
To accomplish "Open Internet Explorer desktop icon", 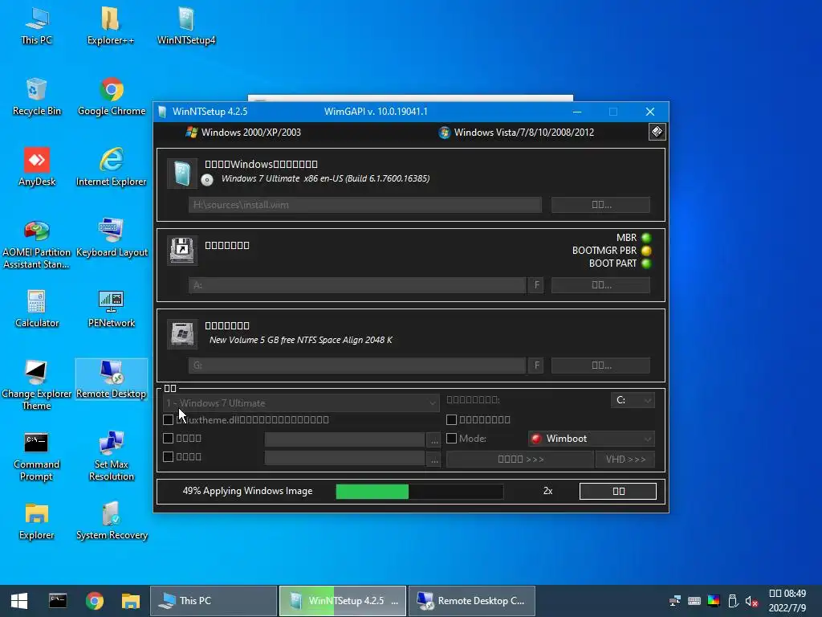I will (x=111, y=168).
